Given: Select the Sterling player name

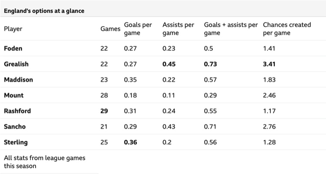Looking at the screenshot, I should coord(16,142).
